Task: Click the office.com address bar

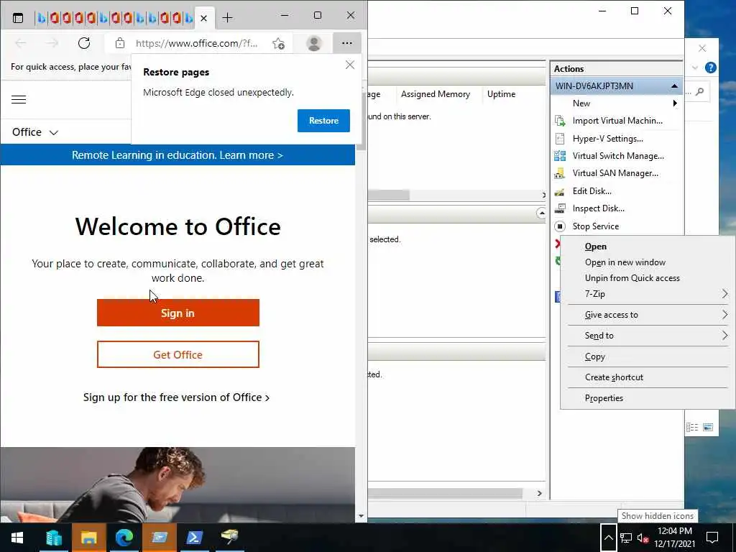Action: click(x=196, y=43)
